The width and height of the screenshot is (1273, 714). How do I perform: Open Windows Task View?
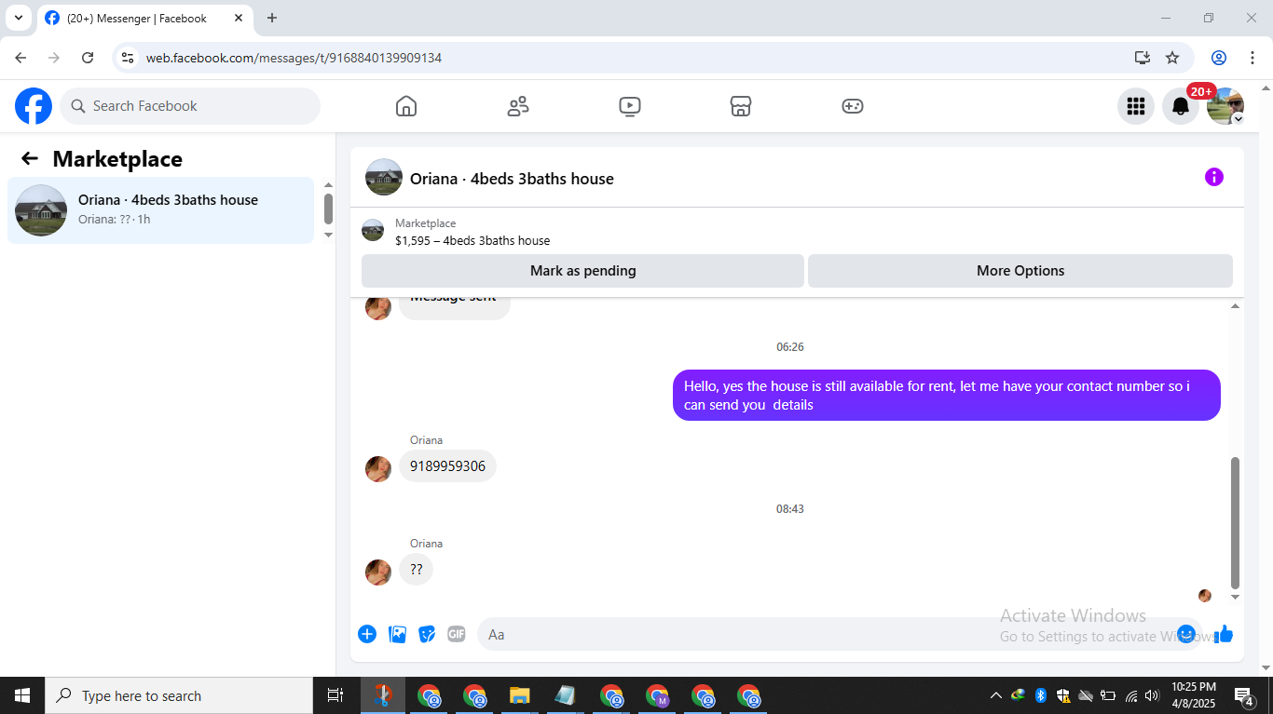pos(335,695)
